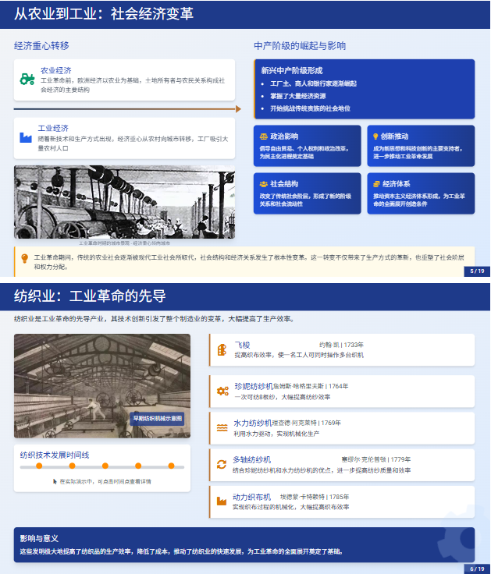This screenshot has width=491, height=574.
Task: Click the lightbulb icon next to 创新推动
Action: coord(375,136)
